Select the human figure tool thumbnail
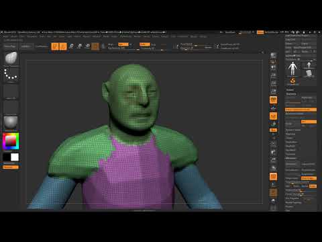This screenshot has height=242, width=322. pos(292,69)
